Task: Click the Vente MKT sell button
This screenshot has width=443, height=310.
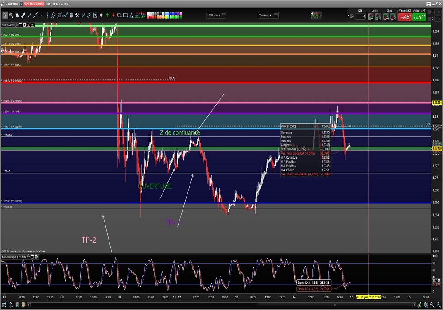Action: point(405,17)
